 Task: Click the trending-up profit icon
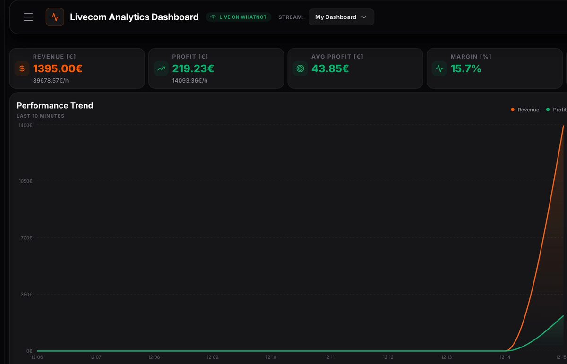click(x=161, y=68)
